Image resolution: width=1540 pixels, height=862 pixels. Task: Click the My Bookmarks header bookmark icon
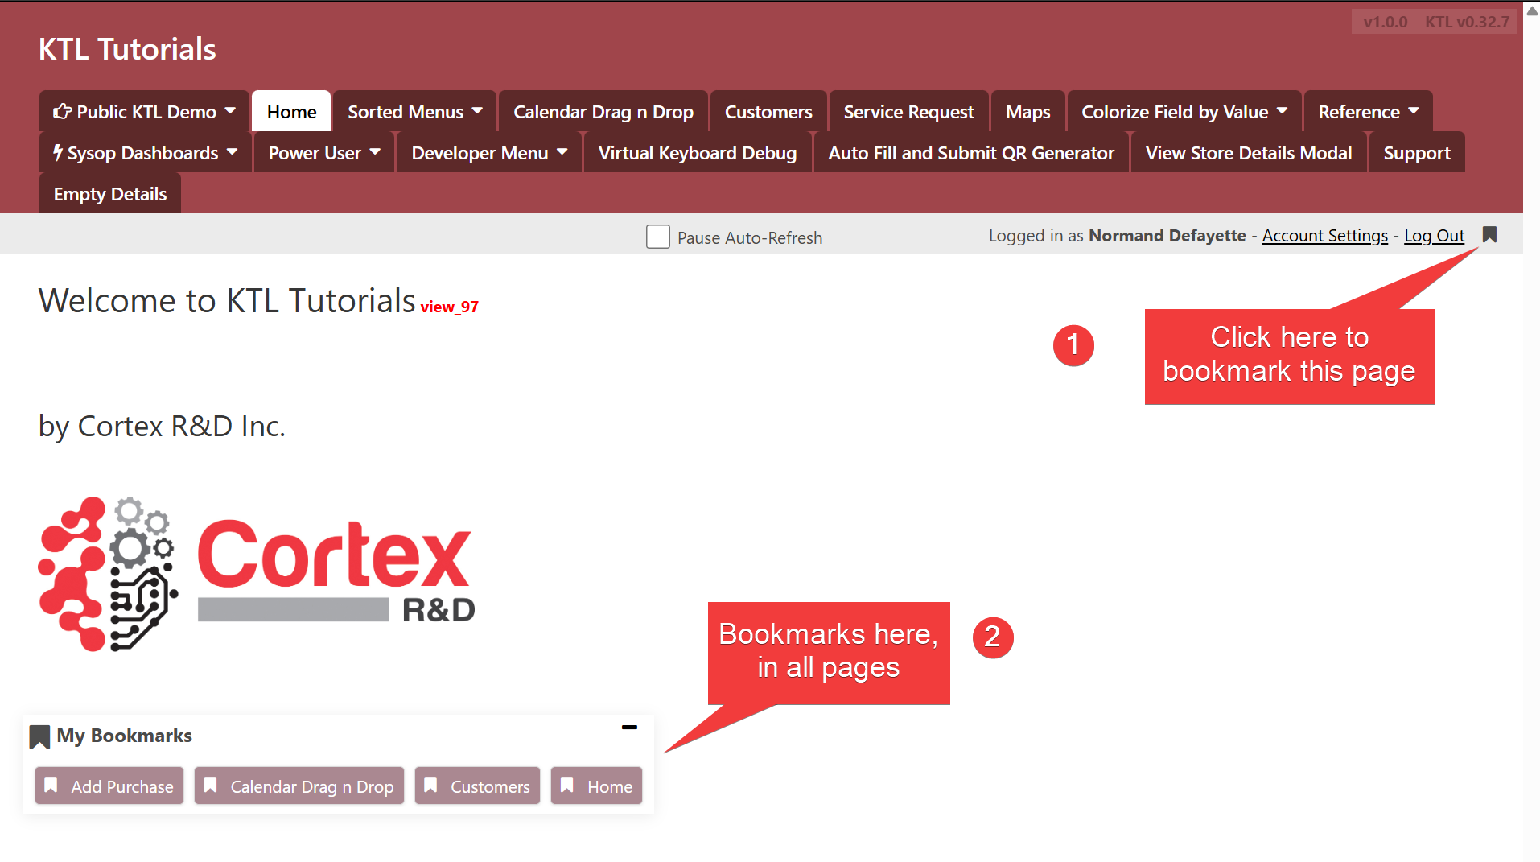(39, 736)
